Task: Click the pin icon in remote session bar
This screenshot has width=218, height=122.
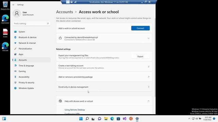Action: (x=68, y=2)
